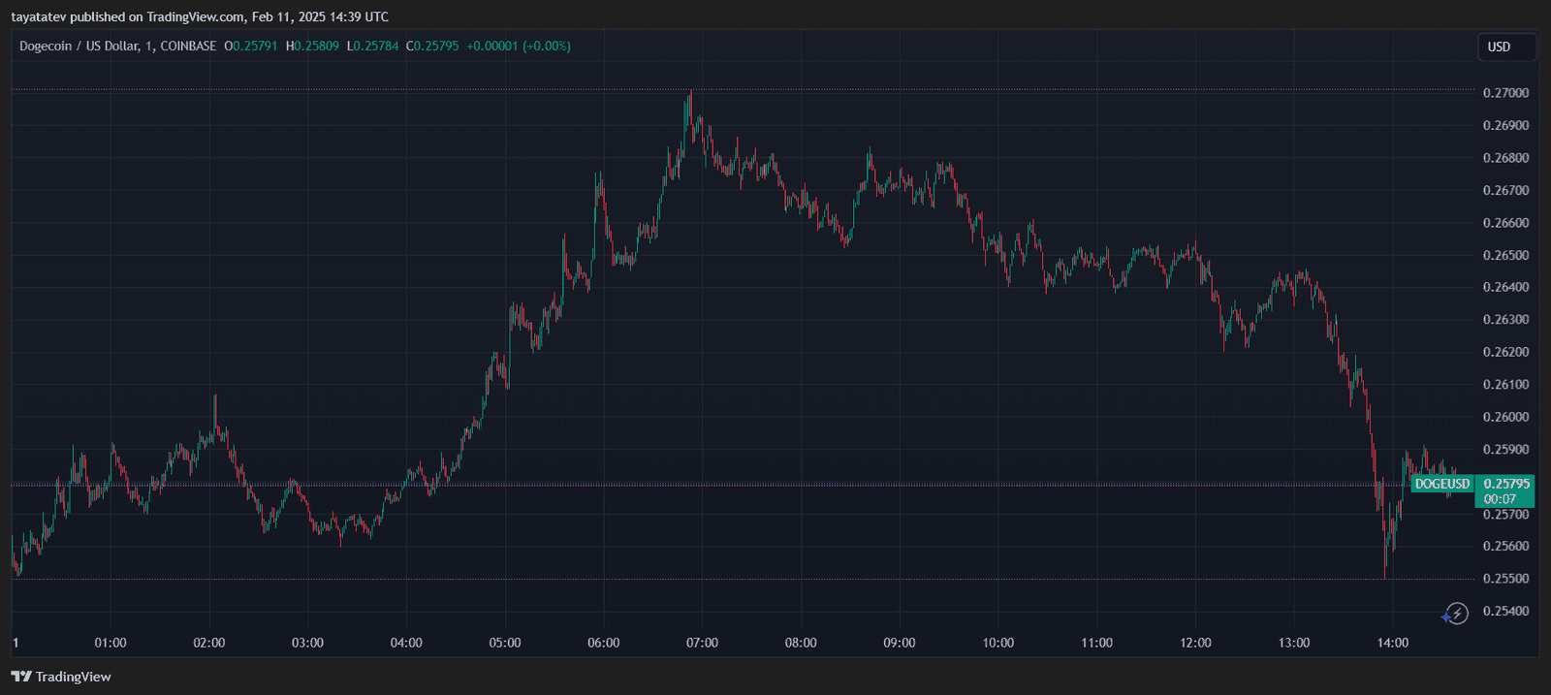The width and height of the screenshot is (1551, 695).
Task: Click the close value C0.25795
Action: click(x=432, y=46)
